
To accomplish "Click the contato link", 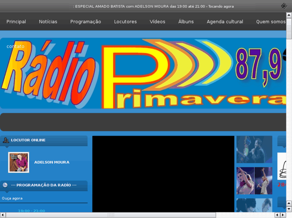I will click(15, 46).
